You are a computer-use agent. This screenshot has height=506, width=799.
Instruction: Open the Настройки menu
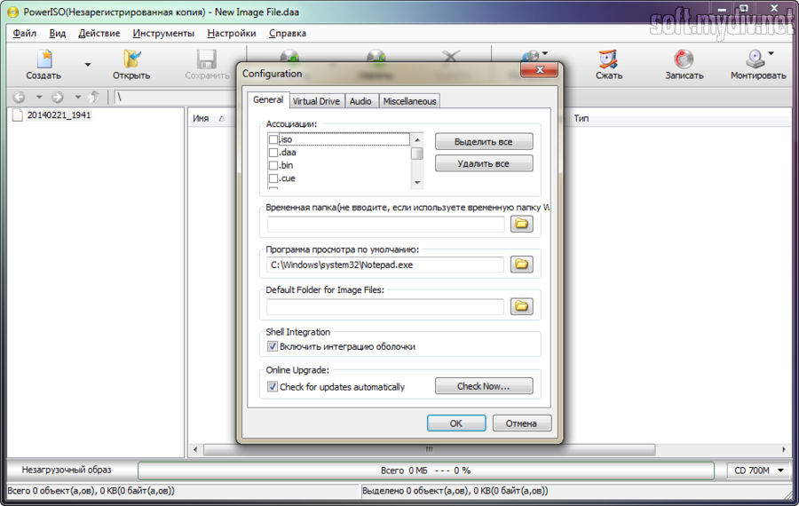(x=232, y=33)
